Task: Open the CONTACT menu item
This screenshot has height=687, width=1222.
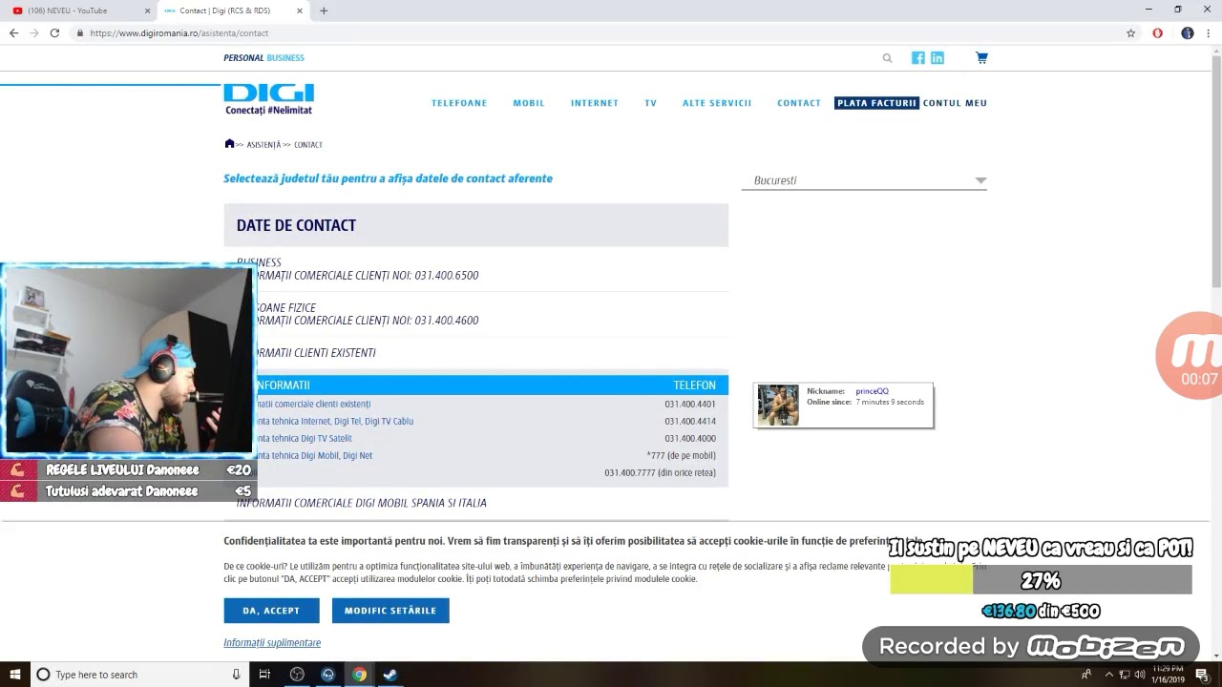Action: pyautogui.click(x=799, y=103)
